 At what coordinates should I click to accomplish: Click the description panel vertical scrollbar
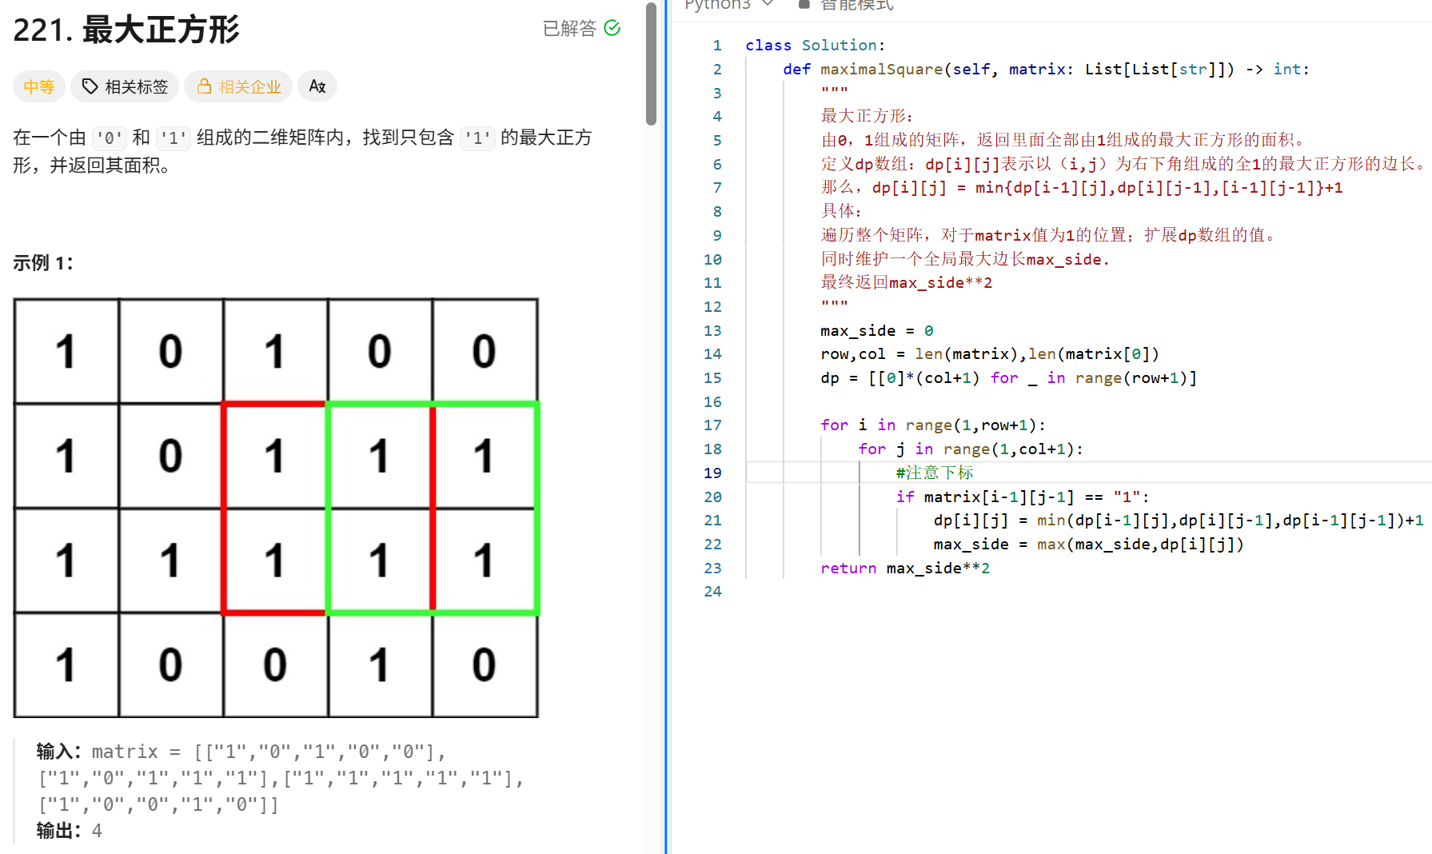click(x=651, y=64)
